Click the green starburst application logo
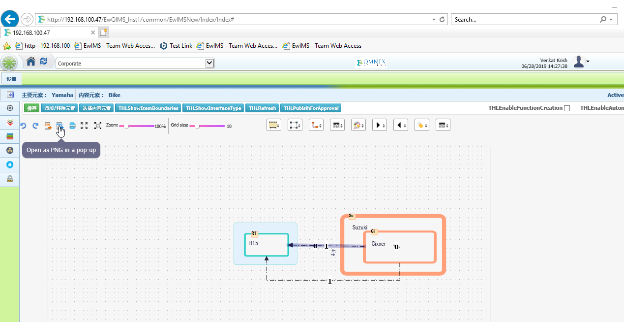Image resolution: width=624 pixels, height=322 pixels. pos(9,63)
